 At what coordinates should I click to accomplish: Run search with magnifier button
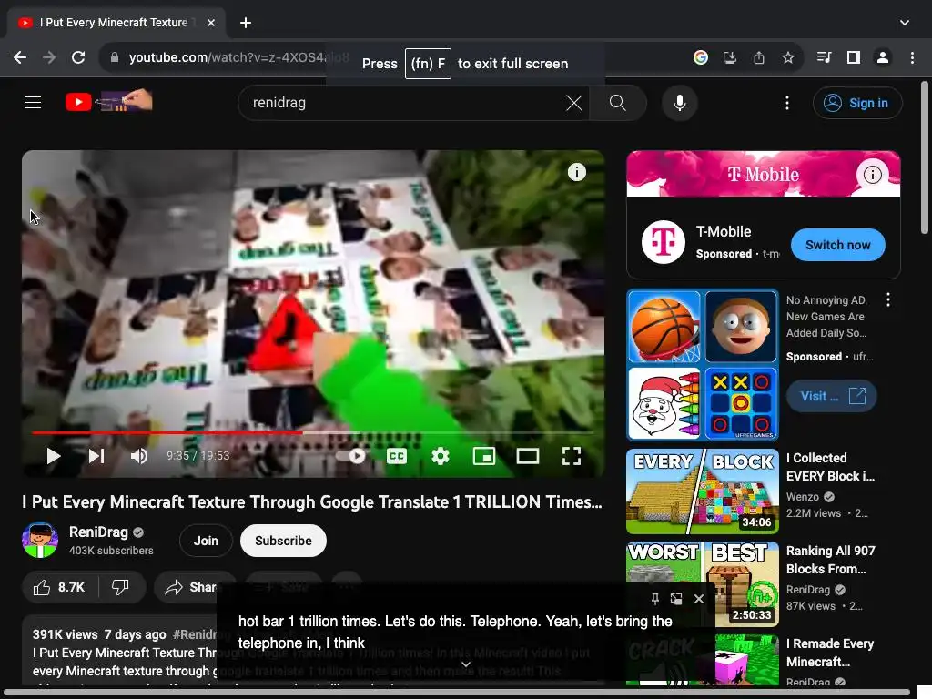tap(618, 103)
